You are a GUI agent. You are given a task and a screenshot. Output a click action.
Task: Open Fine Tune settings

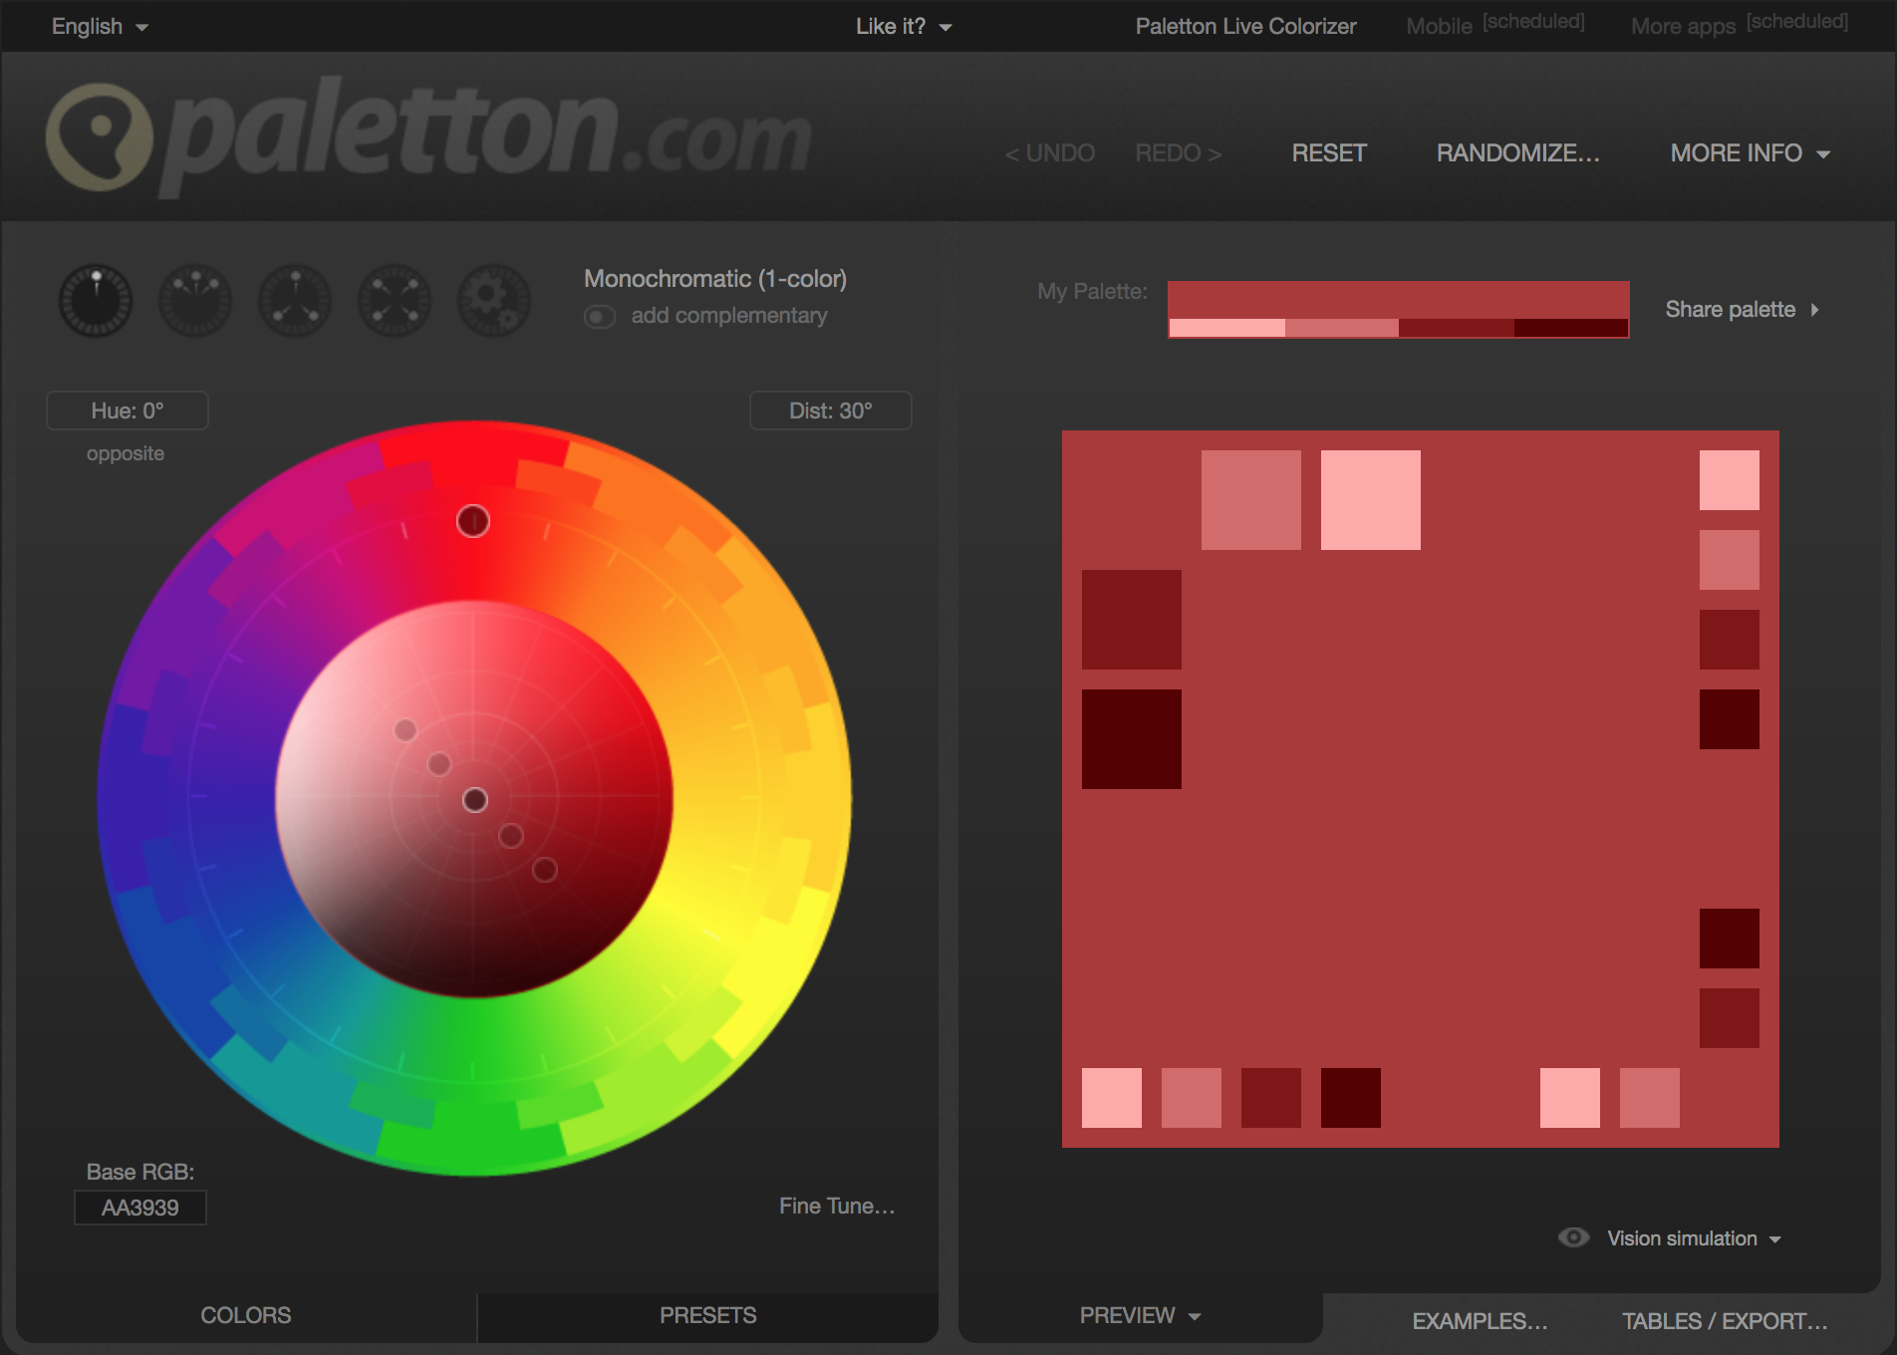837,1206
